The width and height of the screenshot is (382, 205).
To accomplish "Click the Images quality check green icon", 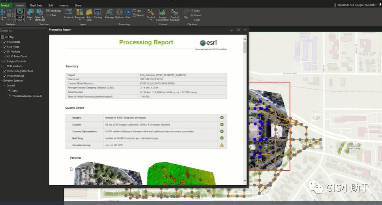I will tap(222, 118).
